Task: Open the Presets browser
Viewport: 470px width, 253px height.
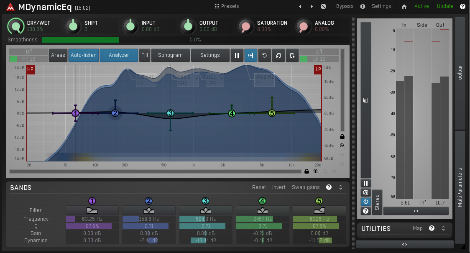Action: pos(227,6)
